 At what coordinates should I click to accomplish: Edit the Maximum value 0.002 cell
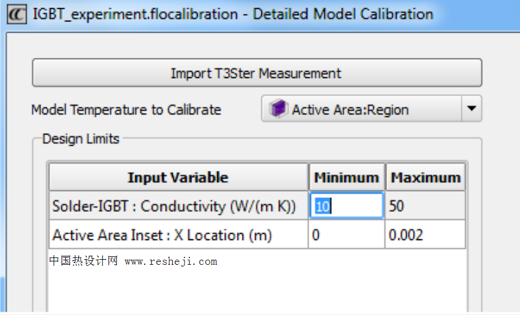(426, 235)
